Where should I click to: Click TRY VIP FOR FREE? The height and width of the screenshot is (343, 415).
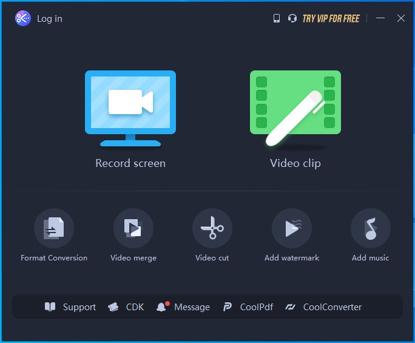[x=331, y=19]
